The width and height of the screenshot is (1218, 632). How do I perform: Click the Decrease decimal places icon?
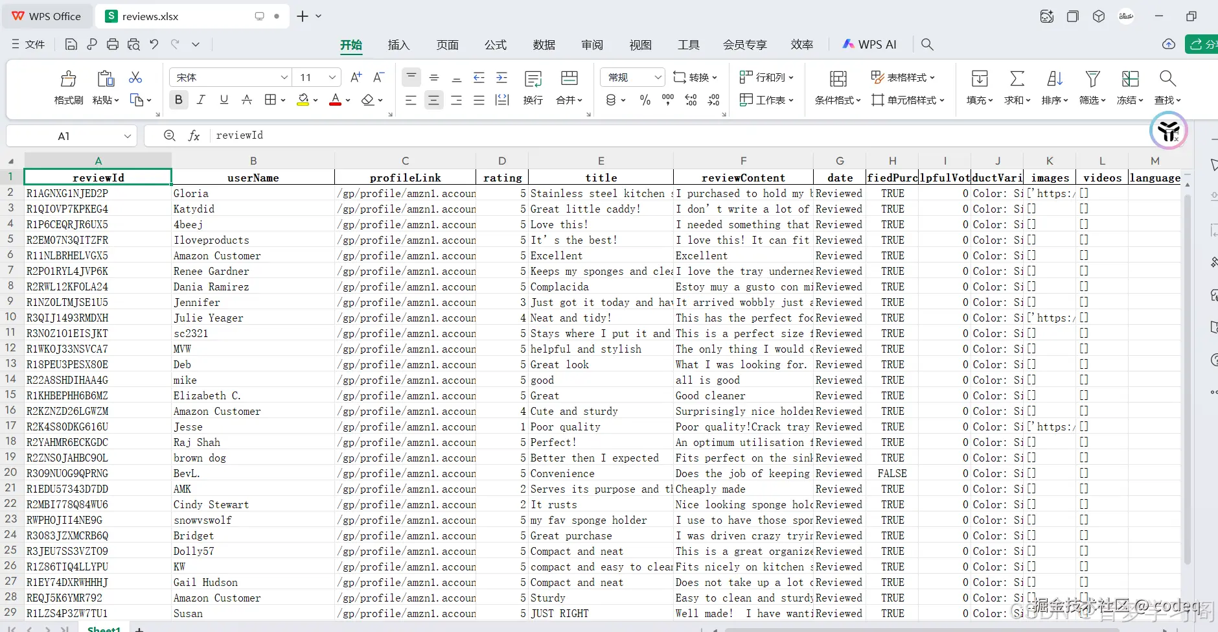coord(714,100)
